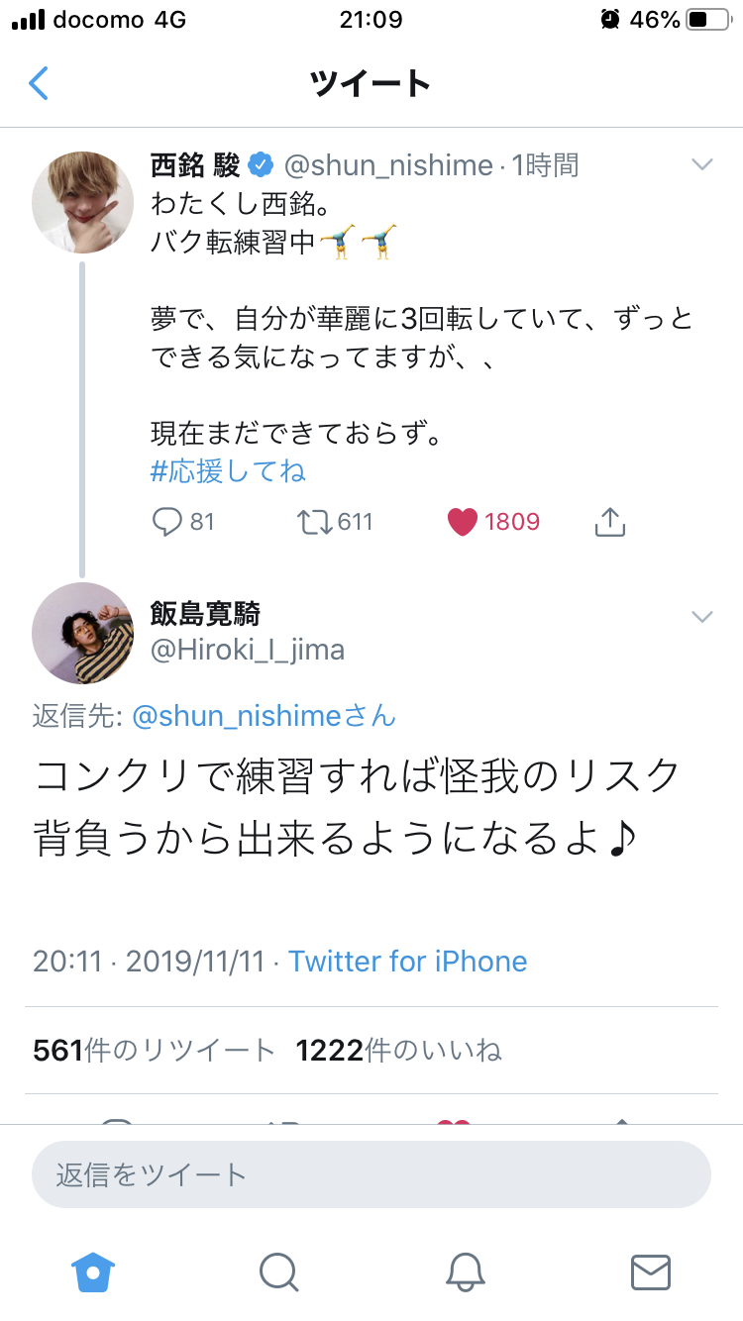This screenshot has height=1321, width=743.
Task: Open the reply author's profile picture
Action: click(83, 633)
